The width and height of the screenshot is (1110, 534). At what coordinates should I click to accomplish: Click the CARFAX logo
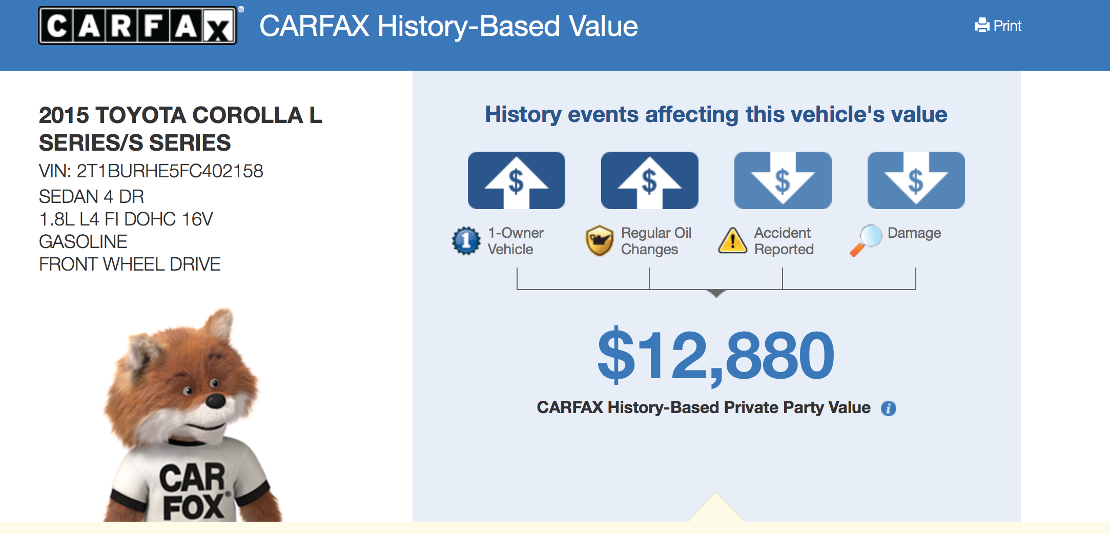pos(137,26)
